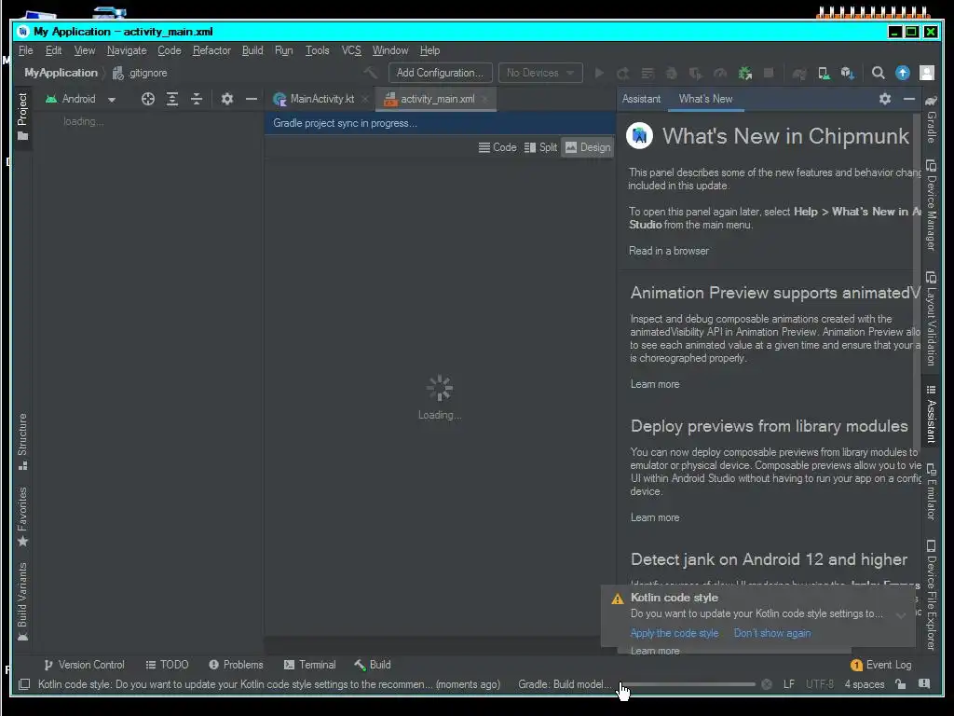This screenshot has height=716, width=954.
Task: Open the Terminal tool window
Action: coord(309,665)
